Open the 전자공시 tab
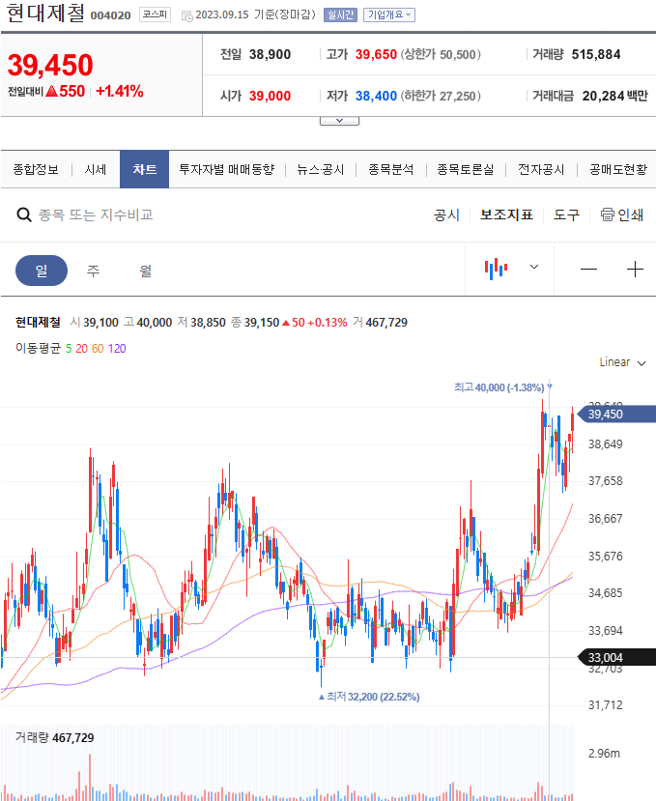The image size is (656, 801). (x=541, y=169)
